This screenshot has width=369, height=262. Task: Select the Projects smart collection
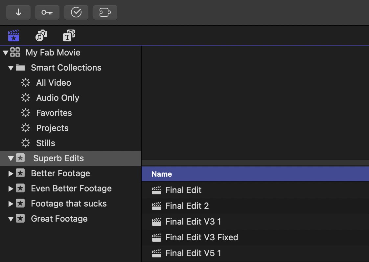pyautogui.click(x=52, y=128)
